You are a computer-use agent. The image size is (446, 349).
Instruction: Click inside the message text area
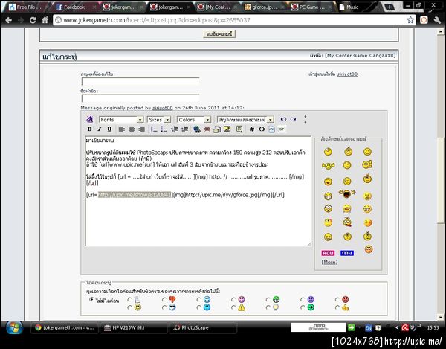point(198,191)
